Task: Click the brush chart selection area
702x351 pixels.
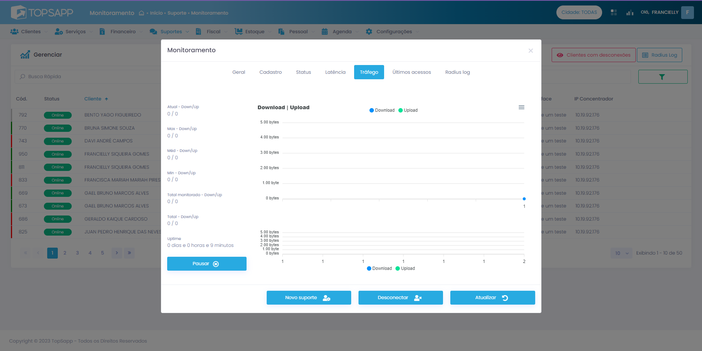Action: (403, 243)
